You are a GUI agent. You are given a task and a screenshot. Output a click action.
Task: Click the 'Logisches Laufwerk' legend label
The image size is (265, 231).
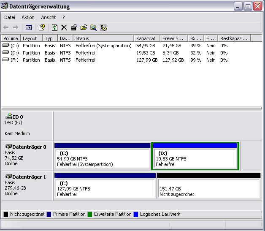(x=160, y=214)
